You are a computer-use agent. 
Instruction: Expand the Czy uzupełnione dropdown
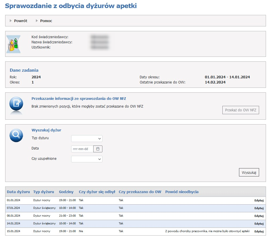(x=87, y=159)
